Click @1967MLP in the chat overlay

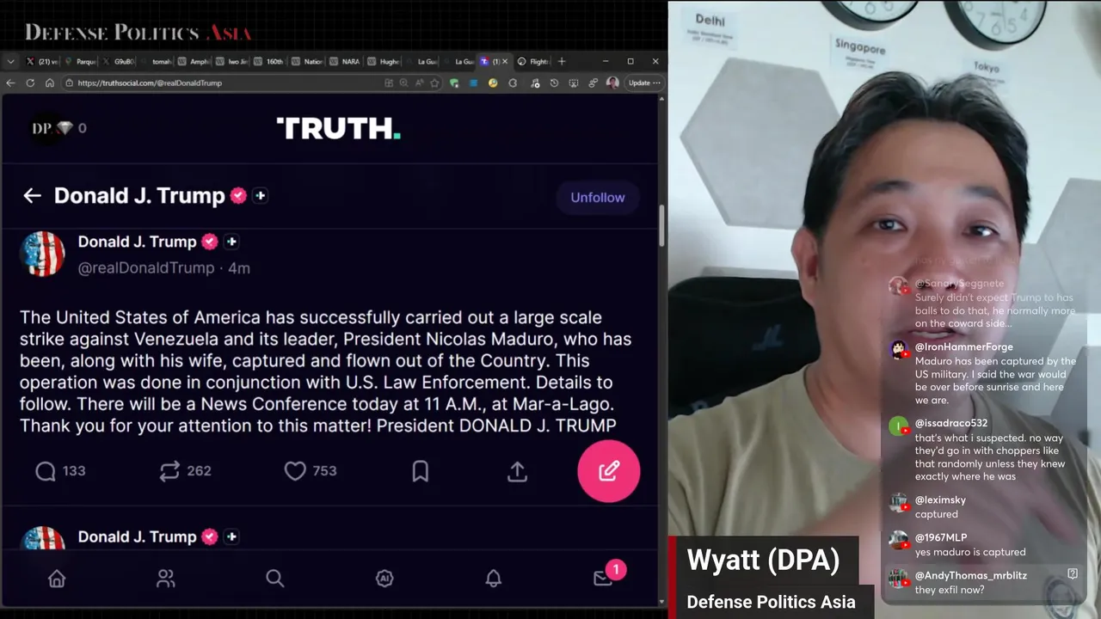coord(941,537)
